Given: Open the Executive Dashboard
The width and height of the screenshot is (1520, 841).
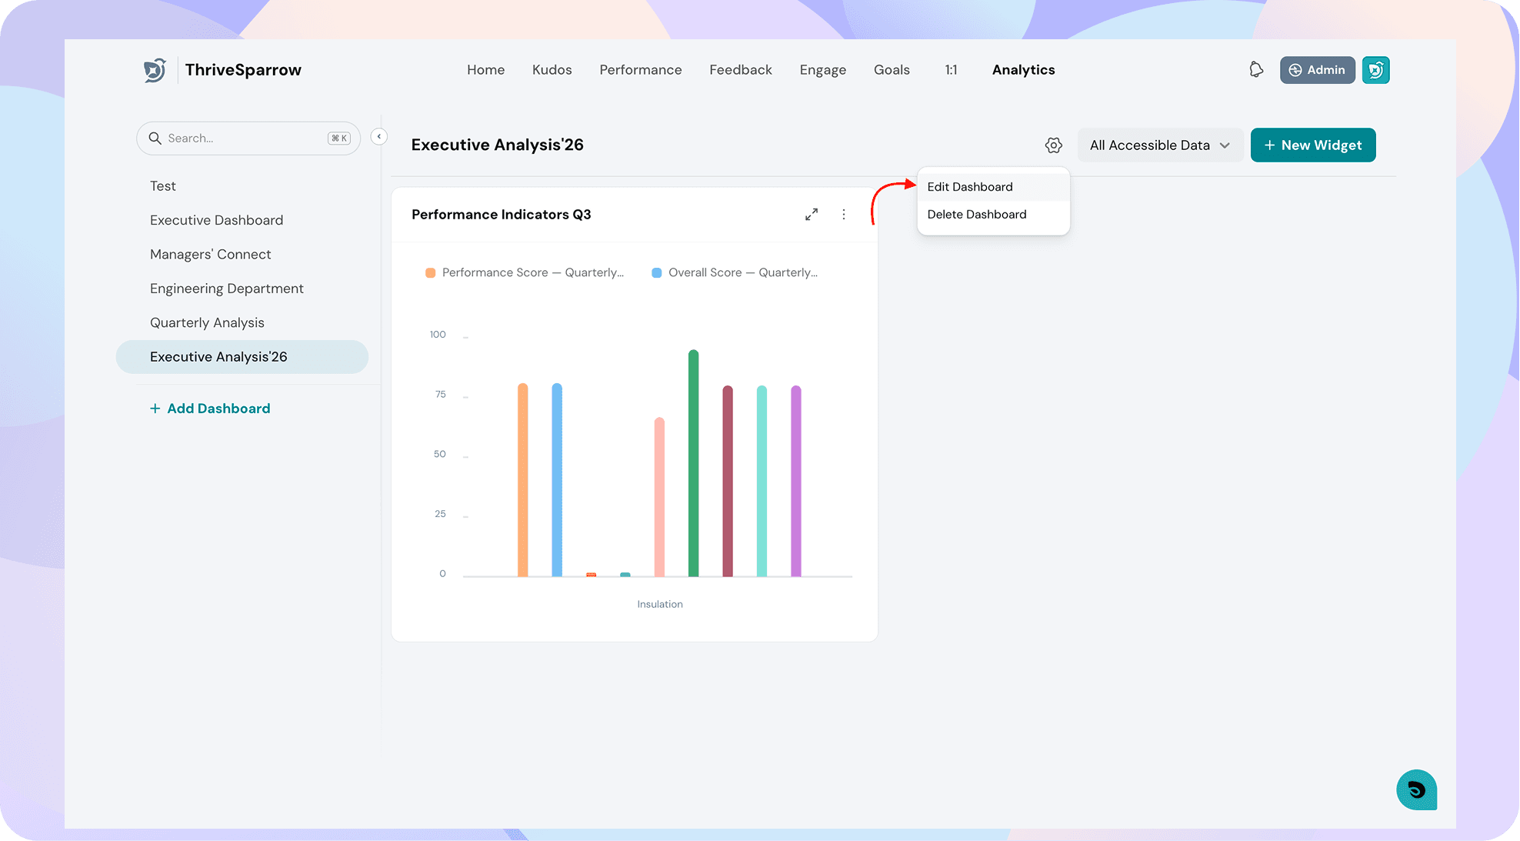Looking at the screenshot, I should coord(217,220).
